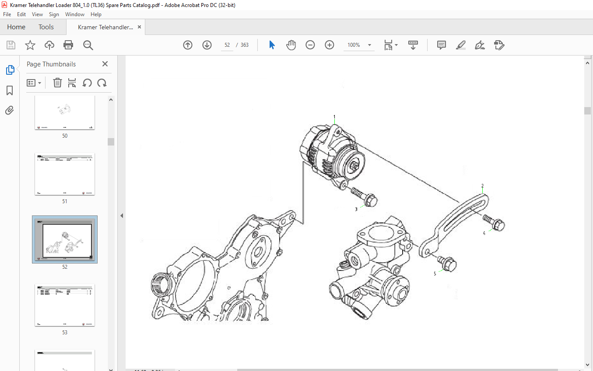Go to next page arrow
The height and width of the screenshot is (371, 593).
(207, 45)
